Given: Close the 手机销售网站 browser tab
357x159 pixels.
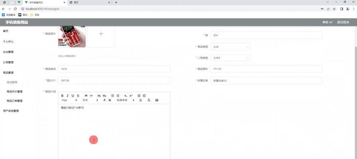Looking at the screenshot, I should 65,2.
